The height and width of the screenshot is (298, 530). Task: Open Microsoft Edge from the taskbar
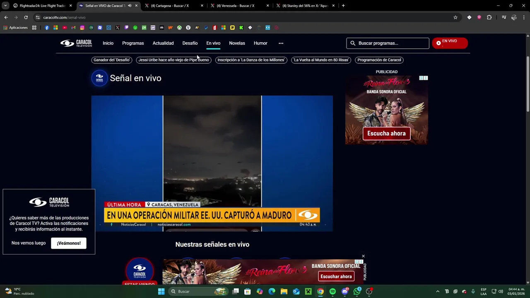272,291
